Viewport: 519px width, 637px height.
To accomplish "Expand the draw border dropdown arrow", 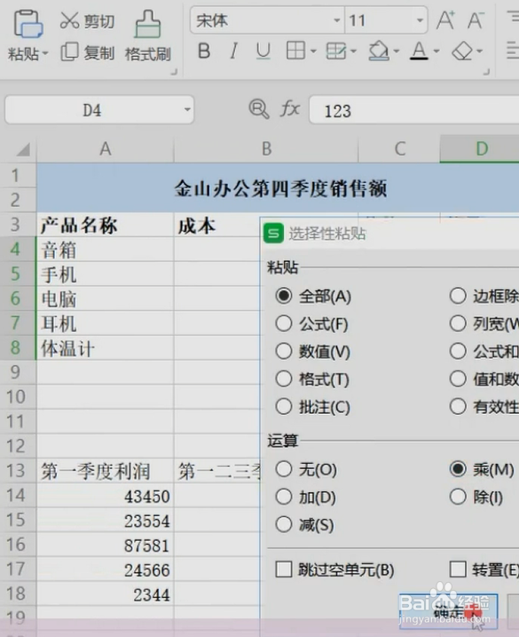I will [x=353, y=52].
